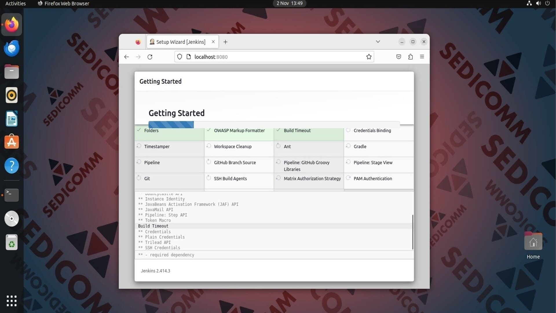Bookmark this page with the star
Viewport: 556px width, 313px height.
[369, 57]
